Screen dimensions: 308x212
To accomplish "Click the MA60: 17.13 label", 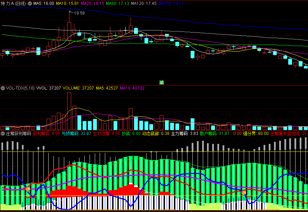I will point(117,3).
